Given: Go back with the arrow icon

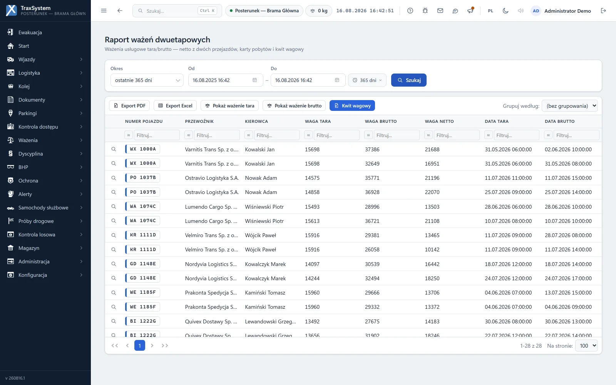Looking at the screenshot, I should [x=120, y=11].
